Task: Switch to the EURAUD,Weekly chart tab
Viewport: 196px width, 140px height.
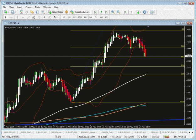Action: 89,133
